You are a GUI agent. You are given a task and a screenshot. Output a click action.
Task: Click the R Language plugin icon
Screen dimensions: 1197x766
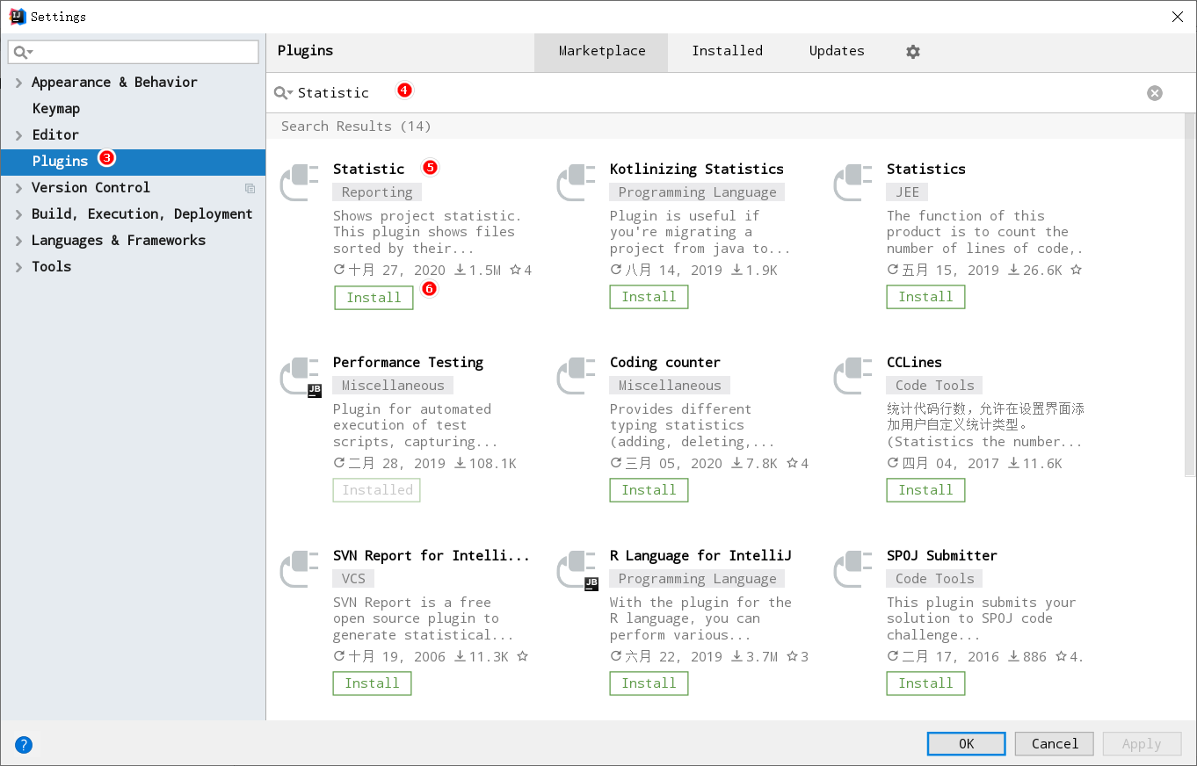point(577,569)
